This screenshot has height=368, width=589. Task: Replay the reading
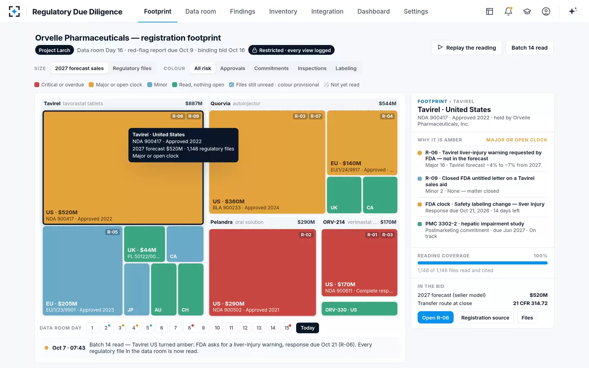467,47
